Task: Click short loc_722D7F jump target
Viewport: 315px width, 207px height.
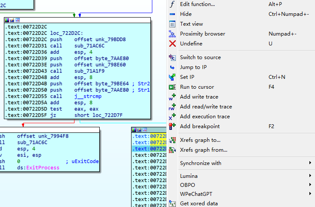Action: tap(98, 115)
